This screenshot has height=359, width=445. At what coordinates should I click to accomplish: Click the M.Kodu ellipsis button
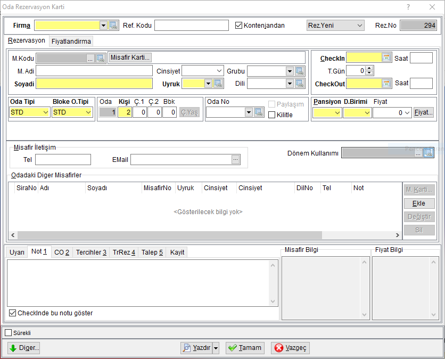click(90, 59)
